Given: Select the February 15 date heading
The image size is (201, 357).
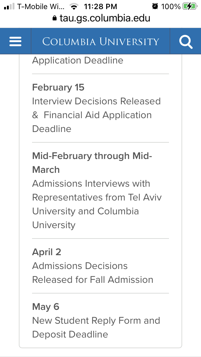Looking at the screenshot, I should coord(58,87).
